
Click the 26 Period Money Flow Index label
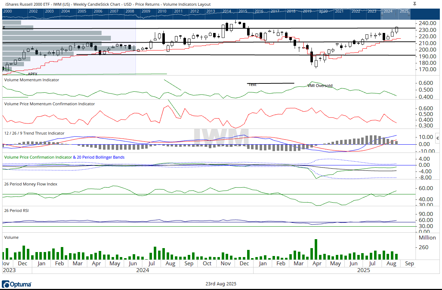(30, 184)
